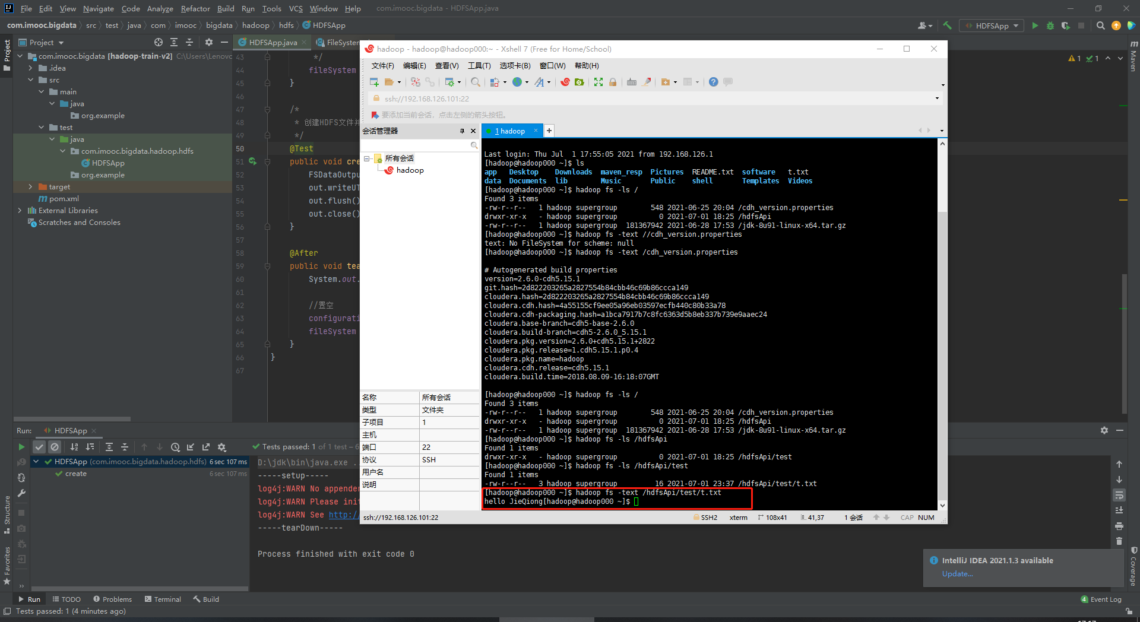Add a new Xshell tab with plus button
This screenshot has height=622, width=1140.
click(x=549, y=131)
